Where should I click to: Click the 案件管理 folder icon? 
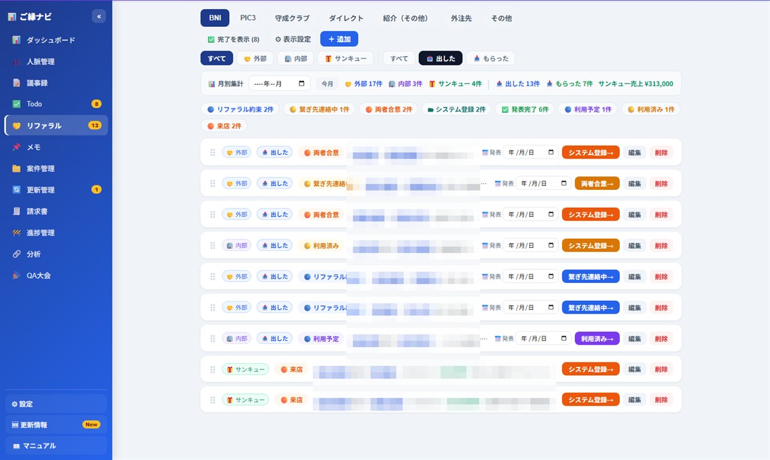[17, 169]
